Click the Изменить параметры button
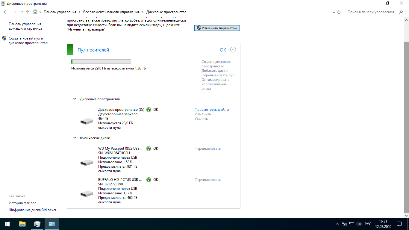The width and height of the screenshot is (409, 230). tap(217, 28)
